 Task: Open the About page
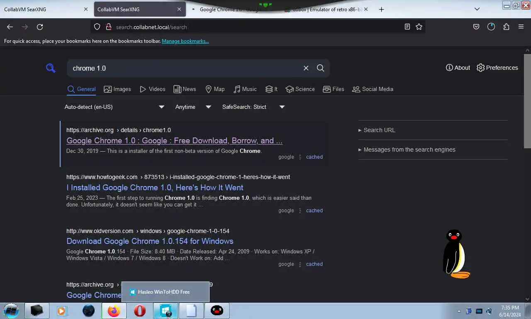(x=458, y=68)
